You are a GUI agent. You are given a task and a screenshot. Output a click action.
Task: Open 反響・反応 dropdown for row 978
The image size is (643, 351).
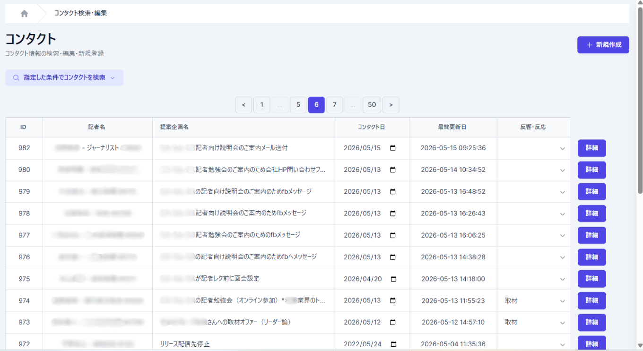534,213
